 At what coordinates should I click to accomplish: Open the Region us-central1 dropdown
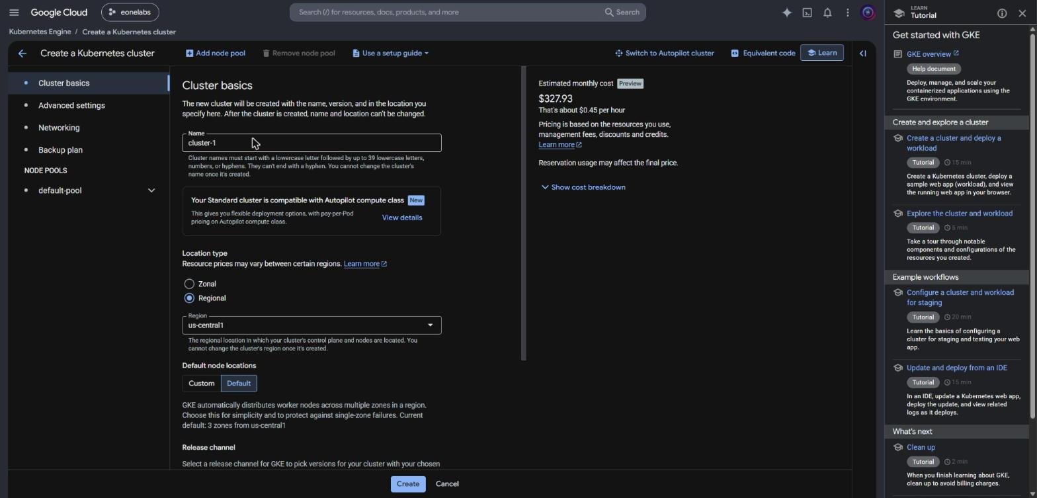tap(311, 325)
